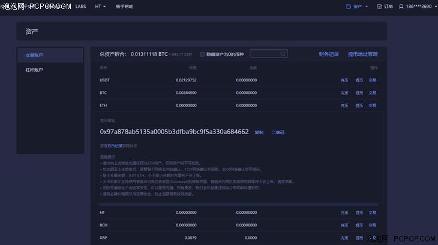Viewport: 438px width, 245px height.
Task: Open the 订单 orders page
Action: (388, 7)
